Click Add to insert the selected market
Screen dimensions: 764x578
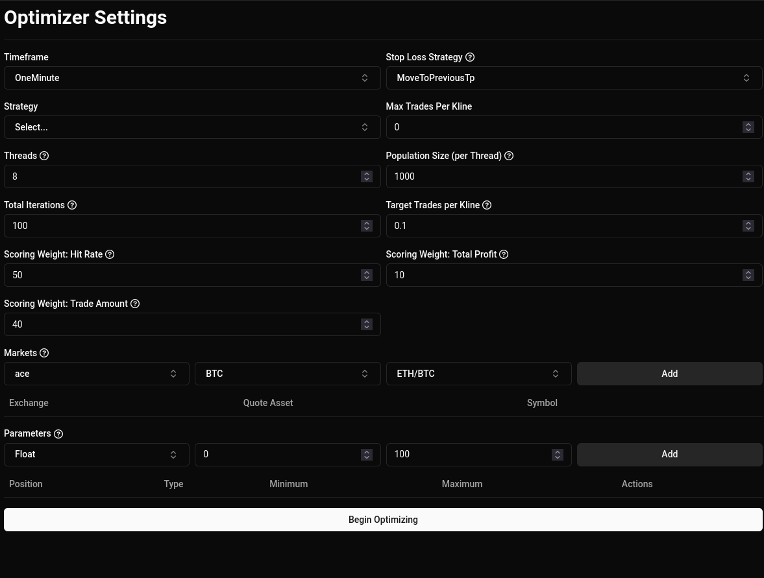tap(669, 374)
